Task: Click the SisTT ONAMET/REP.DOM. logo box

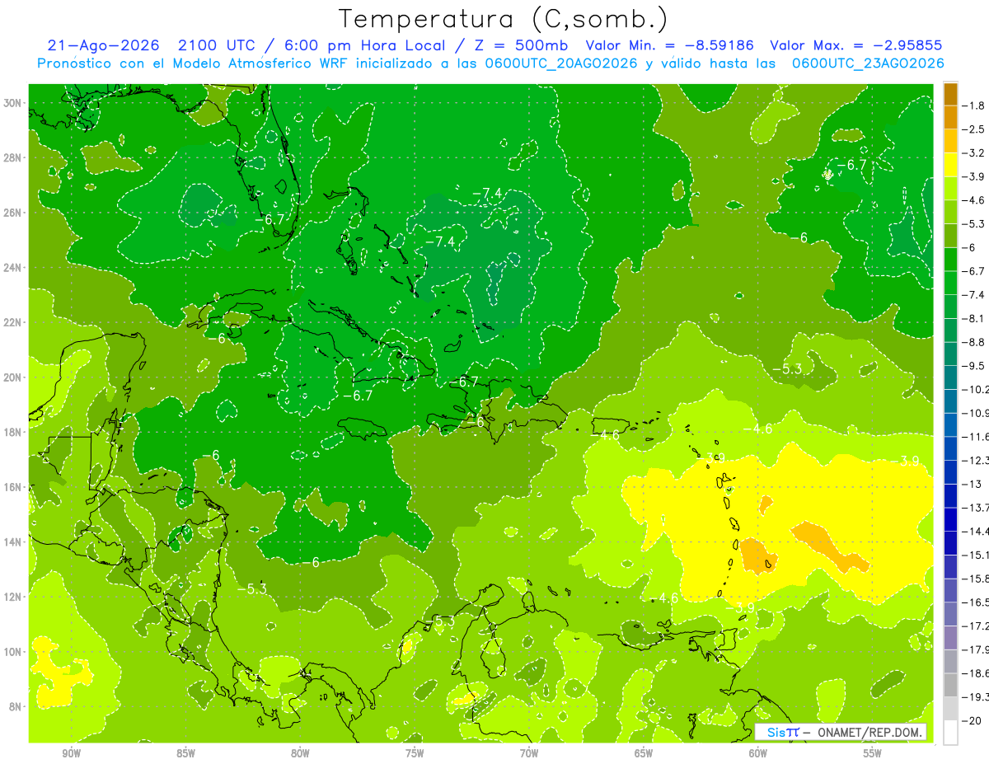Action: [x=841, y=732]
